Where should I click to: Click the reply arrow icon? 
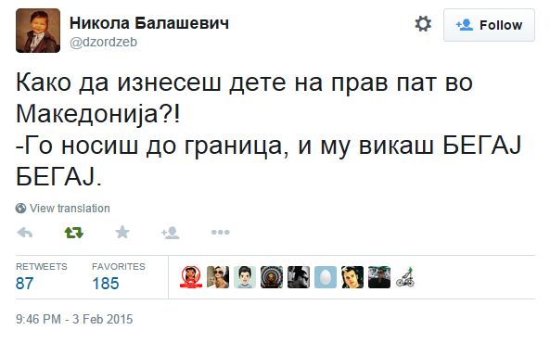pyautogui.click(x=24, y=233)
